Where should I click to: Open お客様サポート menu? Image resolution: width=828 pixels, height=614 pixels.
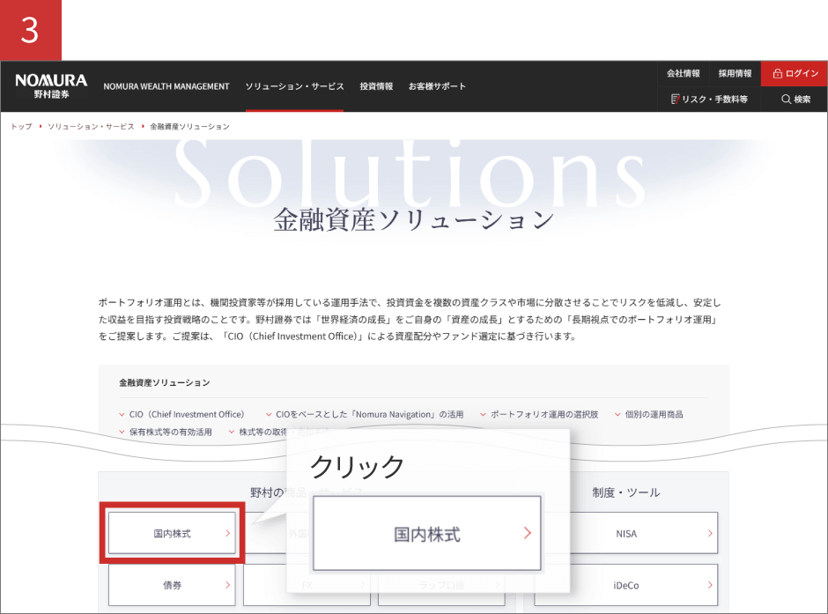[437, 86]
